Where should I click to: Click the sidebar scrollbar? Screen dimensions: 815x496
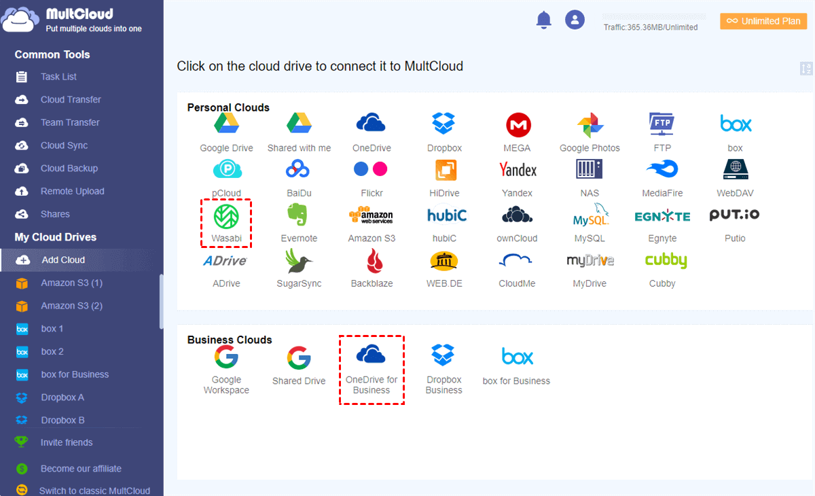point(161,302)
